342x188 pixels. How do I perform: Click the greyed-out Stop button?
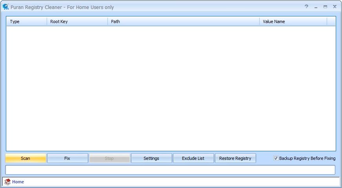(x=109, y=158)
